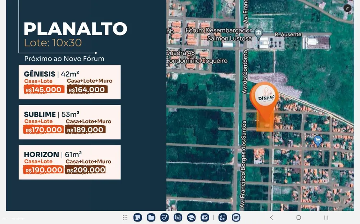Image resolution: width=360 pixels, height=224 pixels.
Task: Open the app drawer grid icon
Action: point(125,218)
